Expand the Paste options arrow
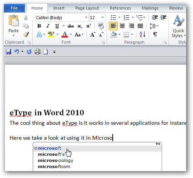This screenshot has height=178, width=193. coord(13,36)
